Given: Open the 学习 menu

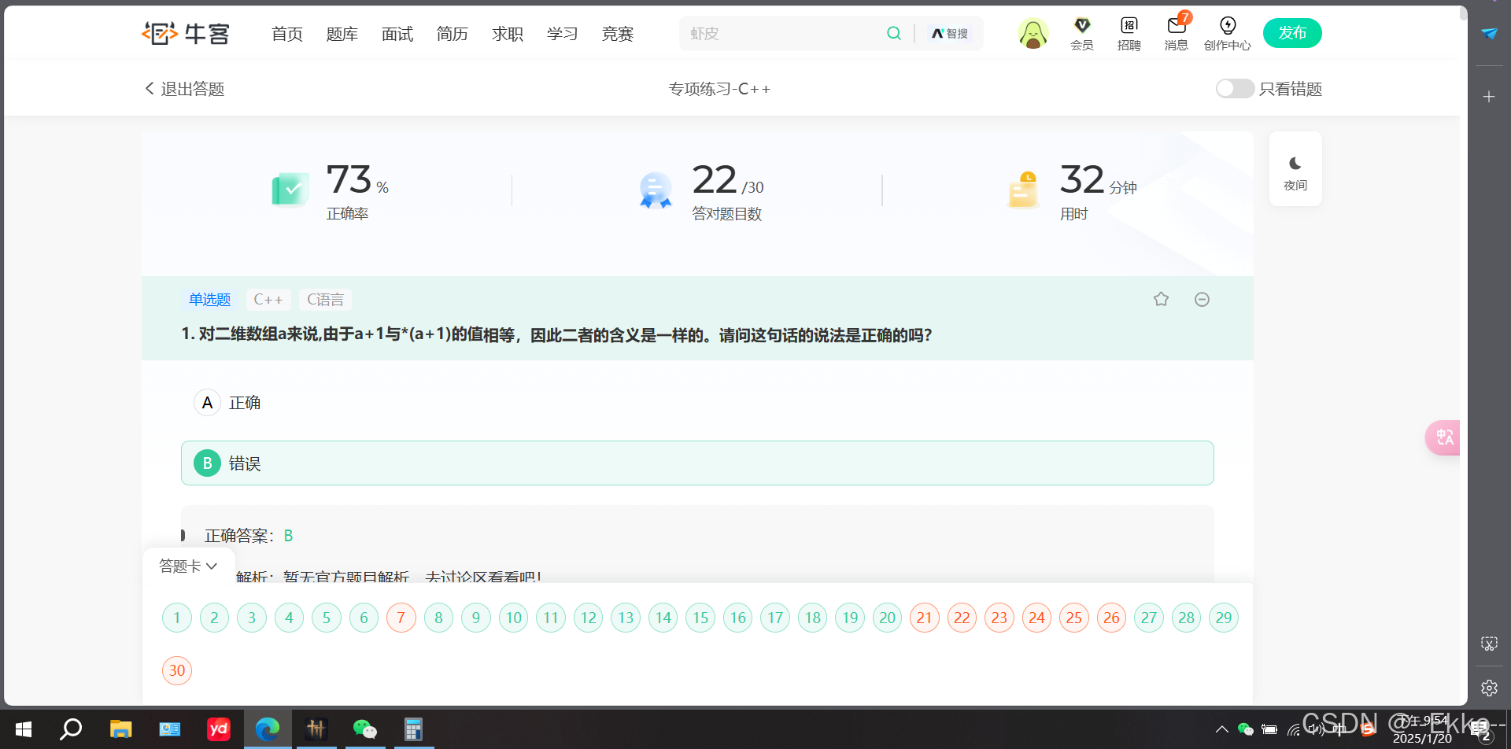Looking at the screenshot, I should [563, 34].
